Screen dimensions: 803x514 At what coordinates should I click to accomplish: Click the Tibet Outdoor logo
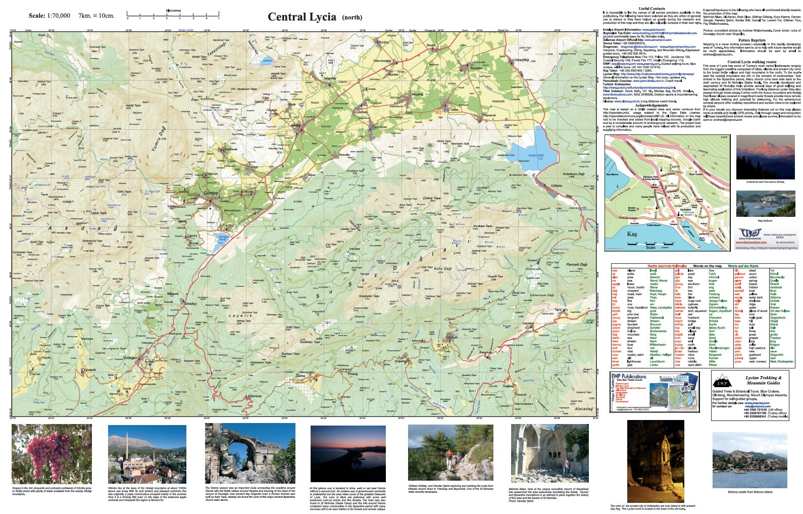point(749,235)
